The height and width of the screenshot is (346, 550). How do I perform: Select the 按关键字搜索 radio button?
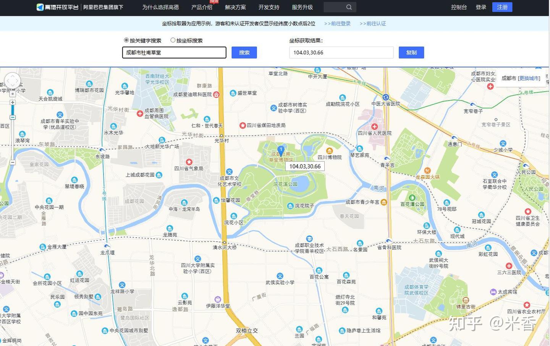coord(126,40)
